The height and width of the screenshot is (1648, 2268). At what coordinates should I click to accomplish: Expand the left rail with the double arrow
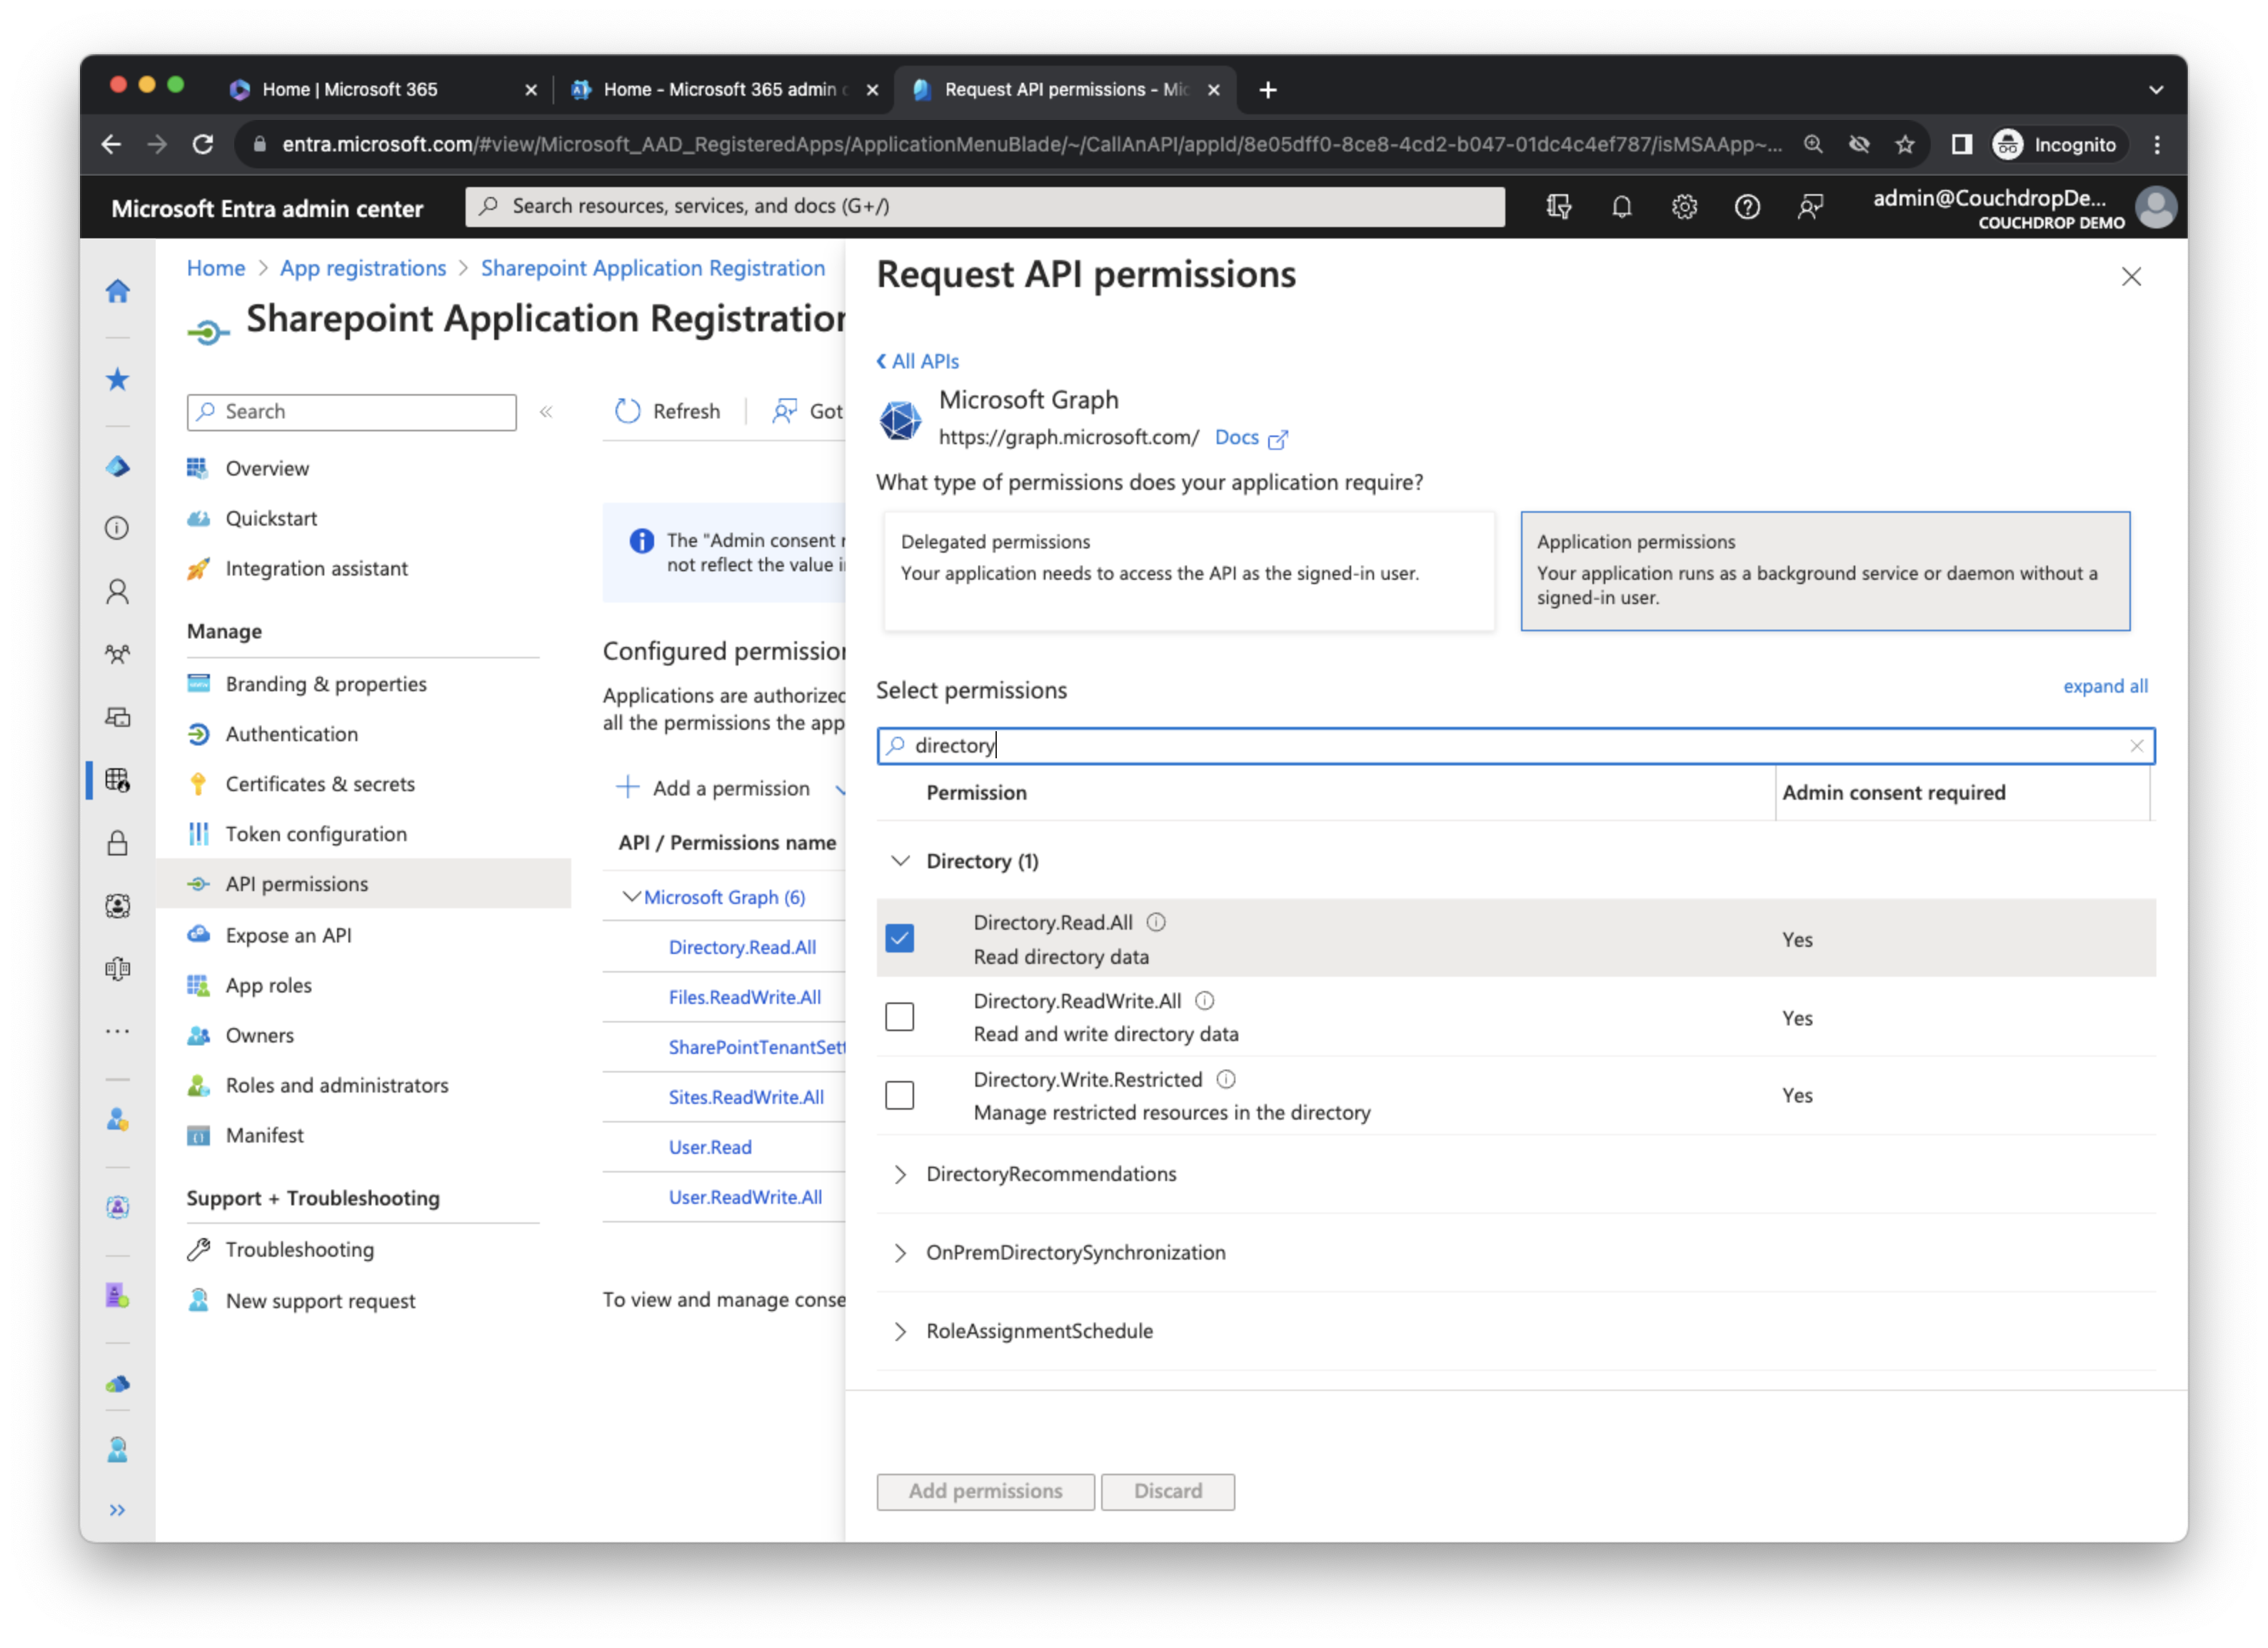tap(117, 1510)
